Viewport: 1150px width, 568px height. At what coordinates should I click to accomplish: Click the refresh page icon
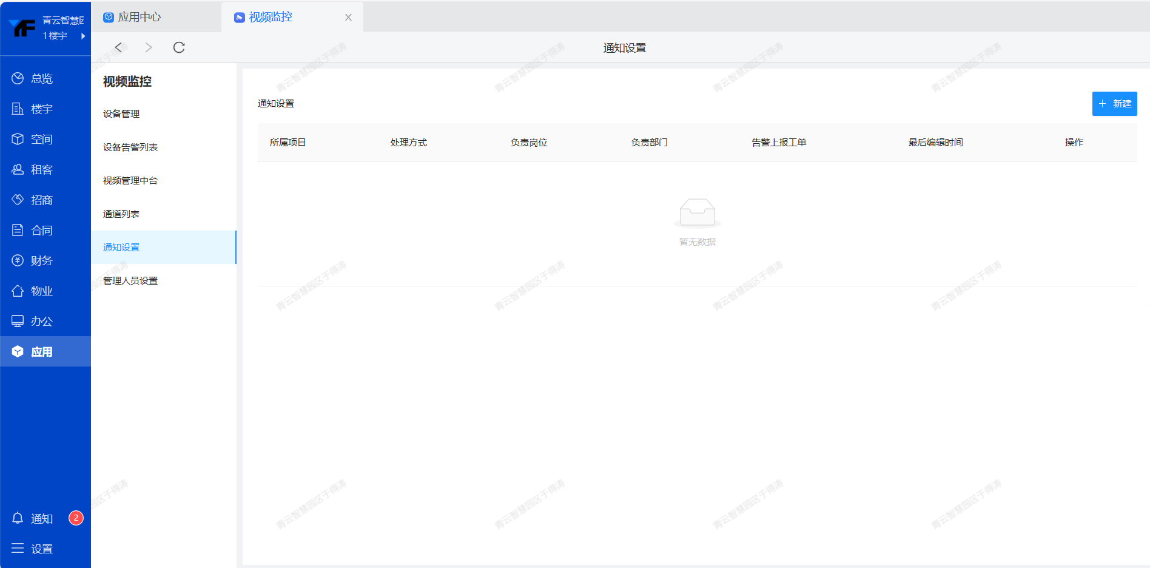click(x=179, y=47)
